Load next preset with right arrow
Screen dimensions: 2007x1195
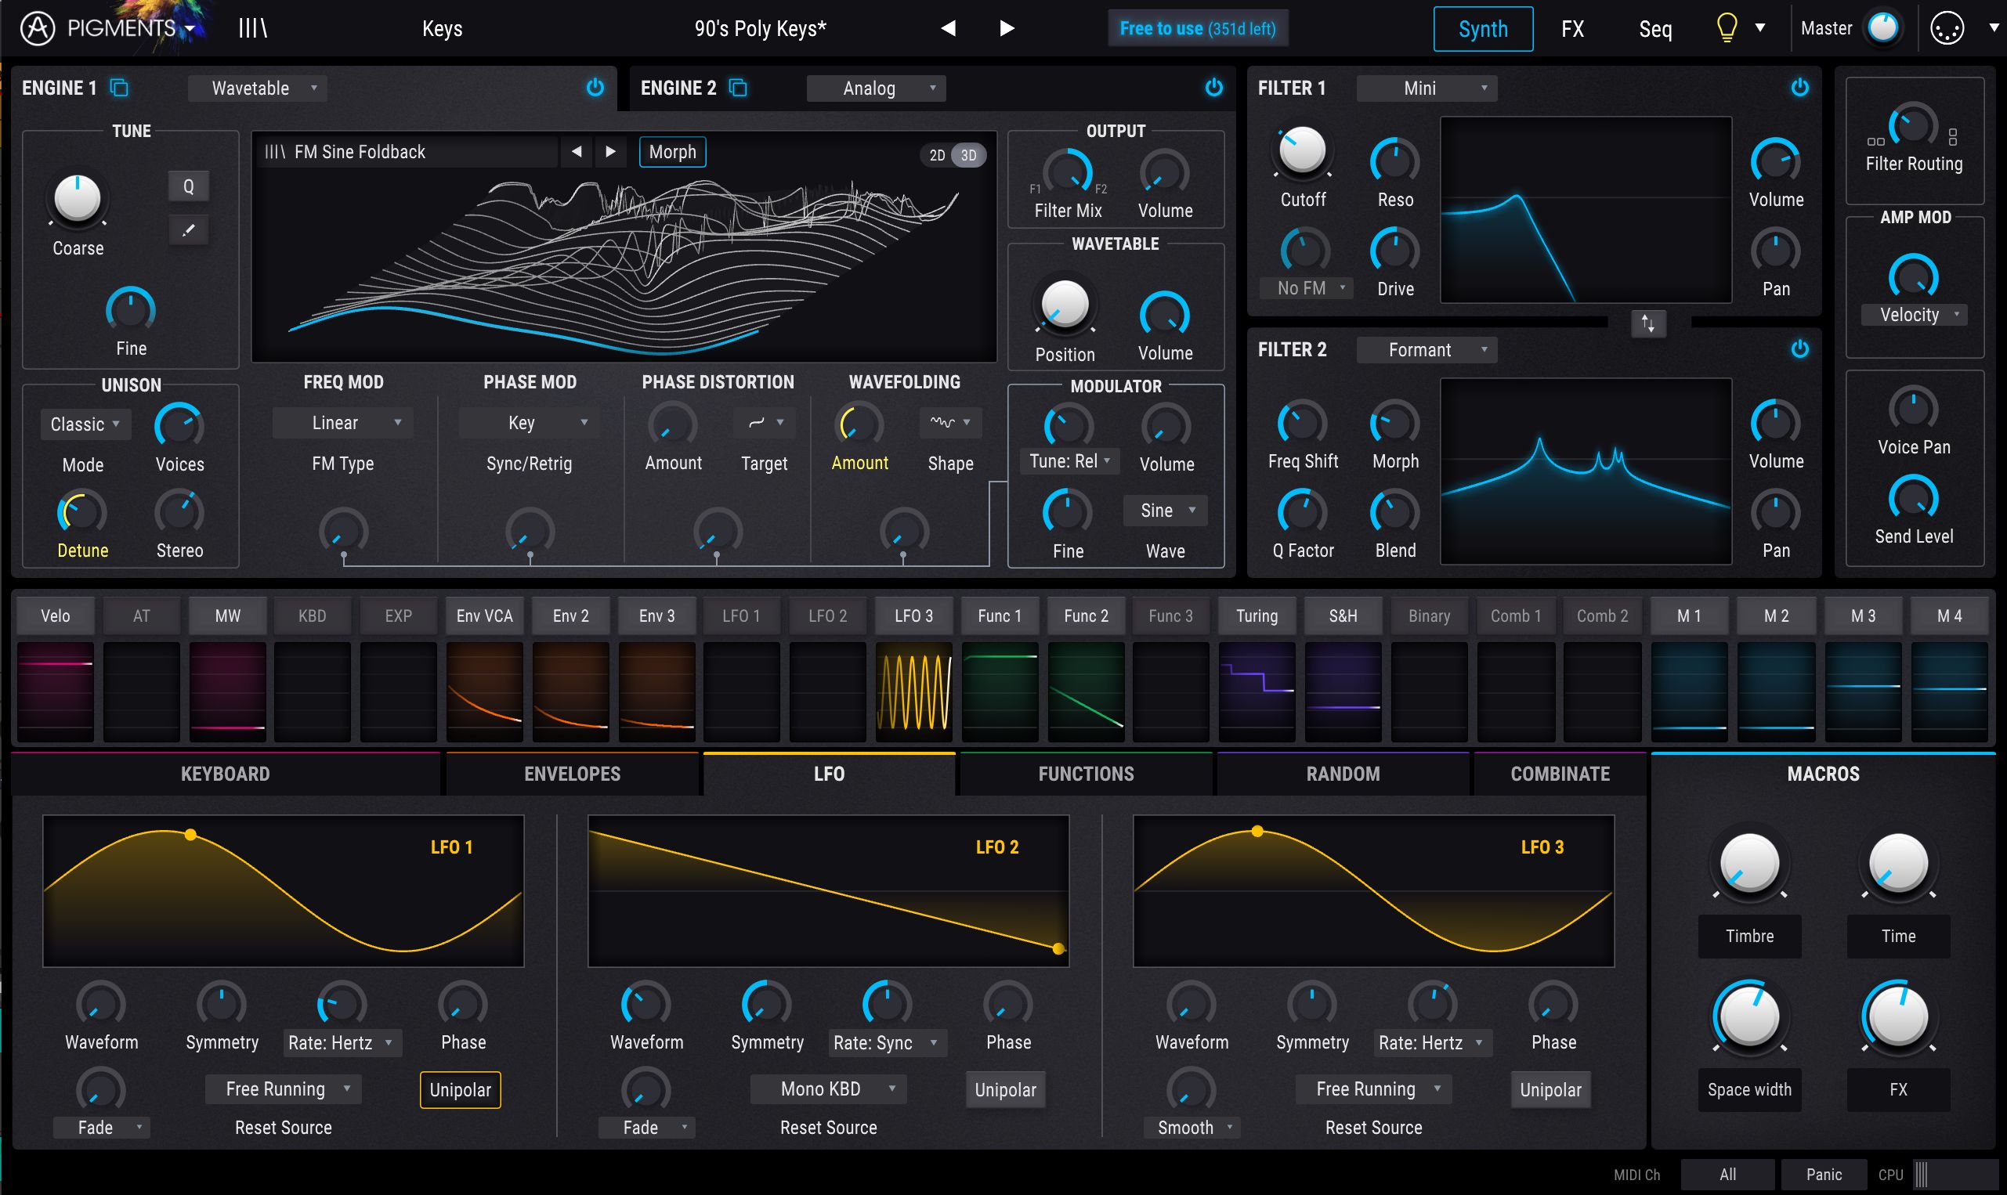tap(1007, 28)
